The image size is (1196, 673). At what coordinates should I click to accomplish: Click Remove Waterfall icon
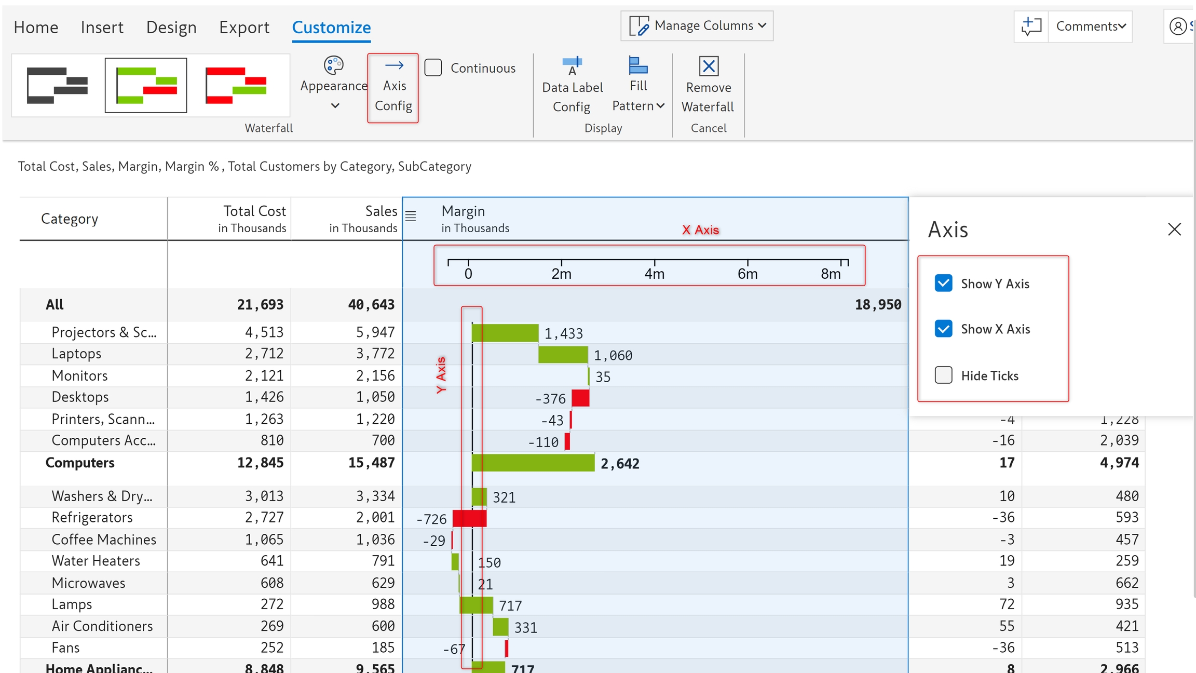click(709, 66)
